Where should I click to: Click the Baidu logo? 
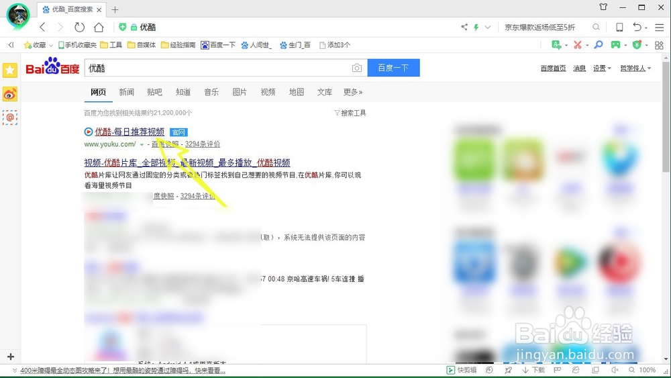tap(52, 66)
